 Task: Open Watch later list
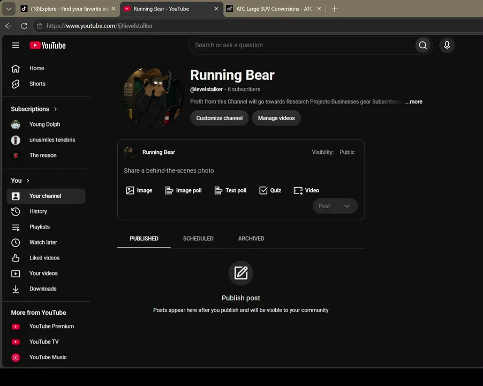(46, 242)
